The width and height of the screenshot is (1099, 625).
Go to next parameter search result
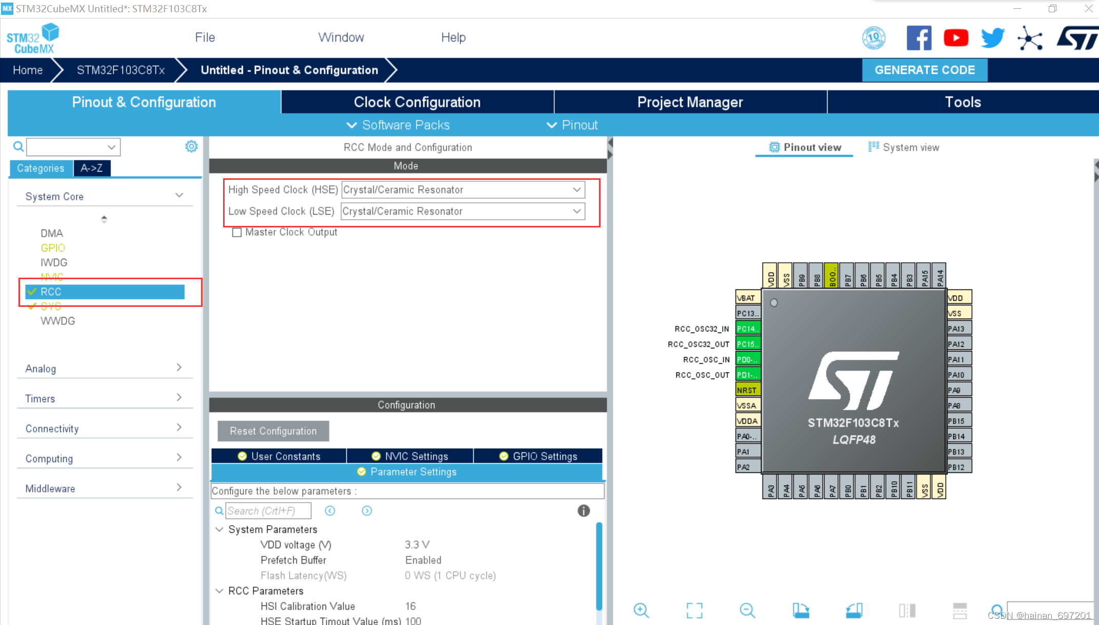(x=367, y=511)
